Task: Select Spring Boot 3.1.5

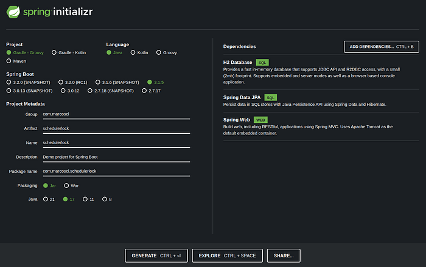Action: [156, 82]
